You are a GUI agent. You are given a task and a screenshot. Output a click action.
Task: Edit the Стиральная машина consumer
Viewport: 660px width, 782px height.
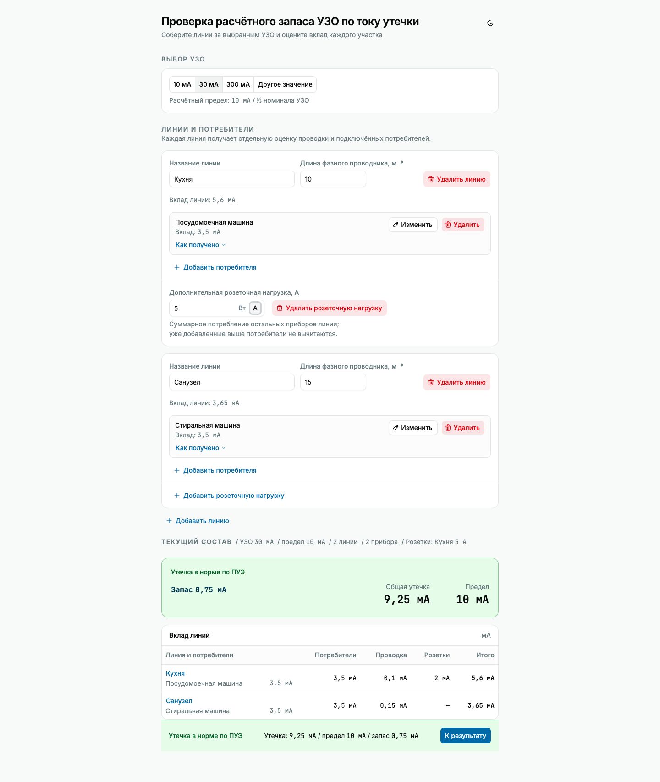point(413,428)
